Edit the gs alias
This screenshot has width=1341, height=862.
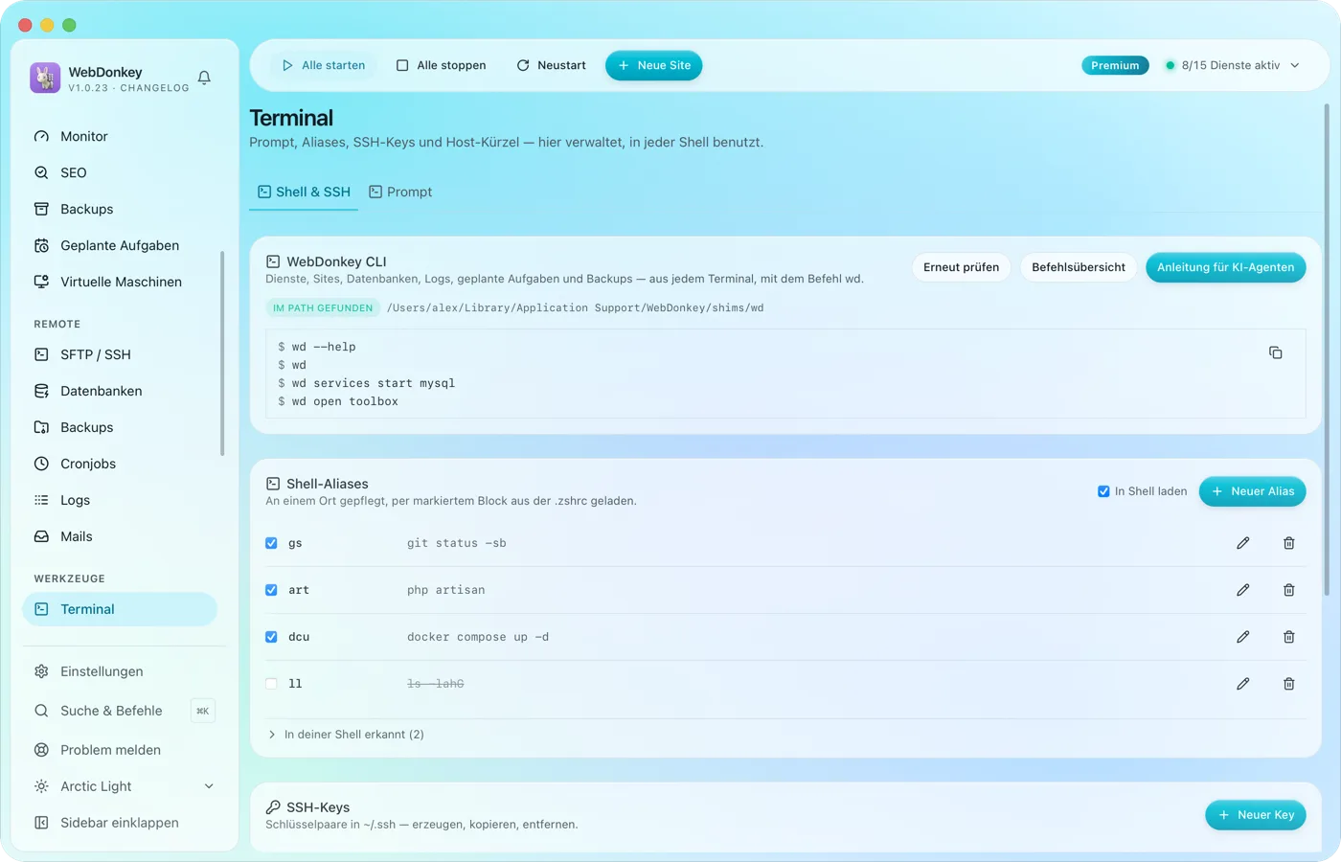coord(1242,543)
